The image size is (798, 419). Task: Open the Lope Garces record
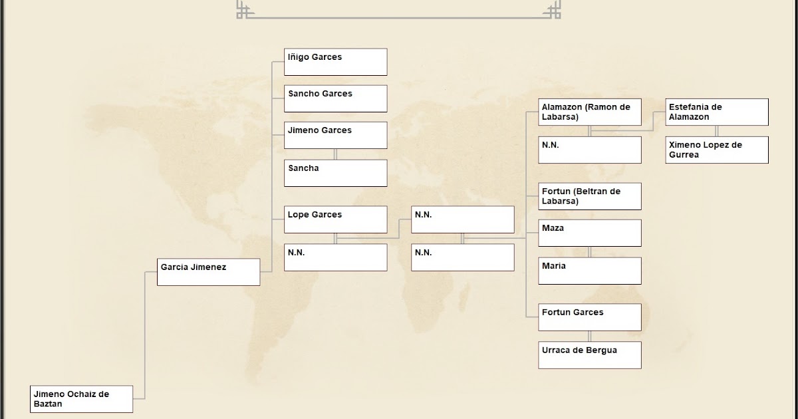click(x=335, y=219)
